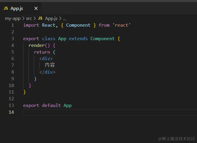Click 'default' keyword on line 13

[51, 105]
